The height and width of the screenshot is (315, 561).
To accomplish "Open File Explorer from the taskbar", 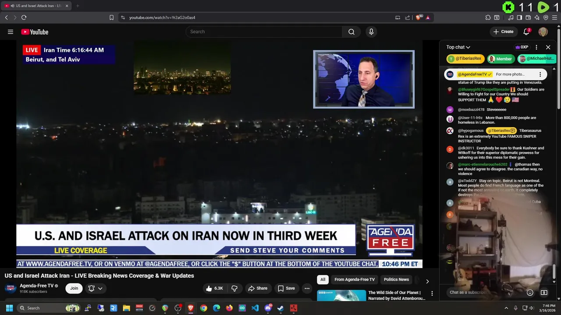I will (x=126, y=308).
